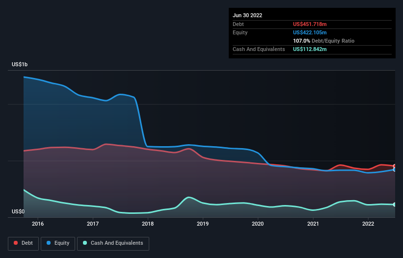
Task: Select the red Debt endpoint marker
Action: coord(395,166)
